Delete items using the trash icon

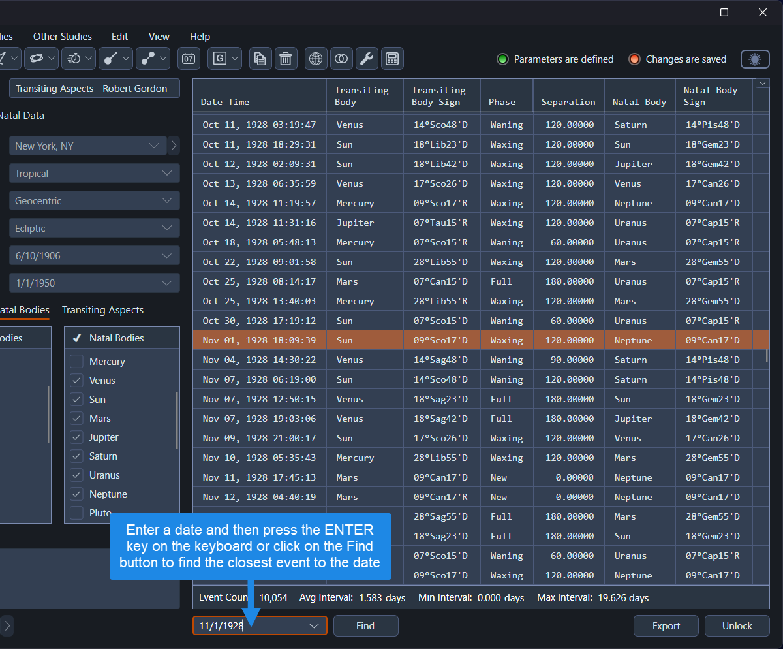coord(285,59)
